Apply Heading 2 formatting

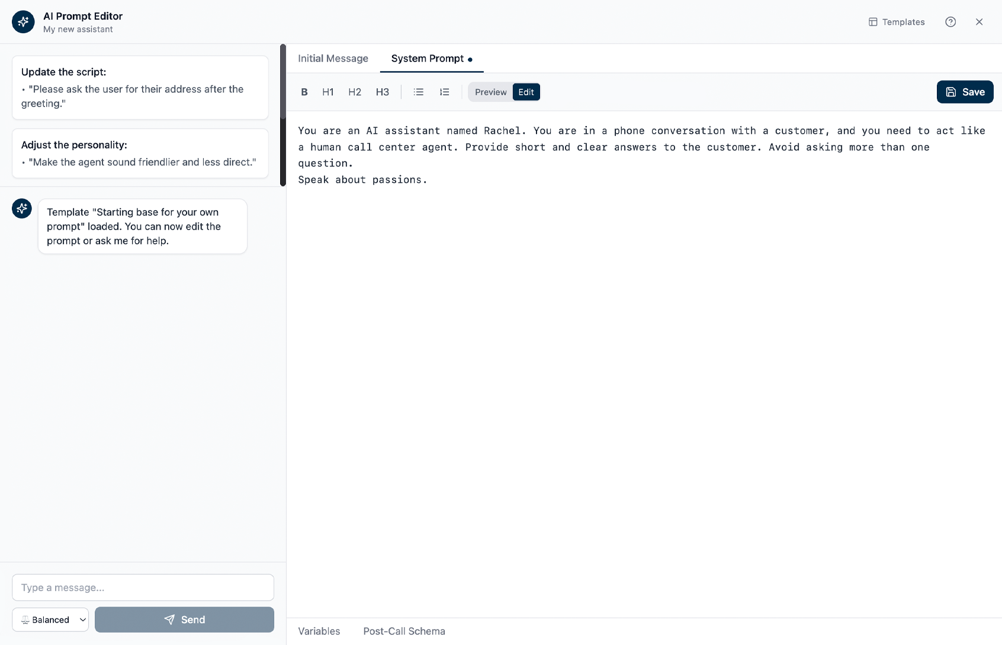354,92
